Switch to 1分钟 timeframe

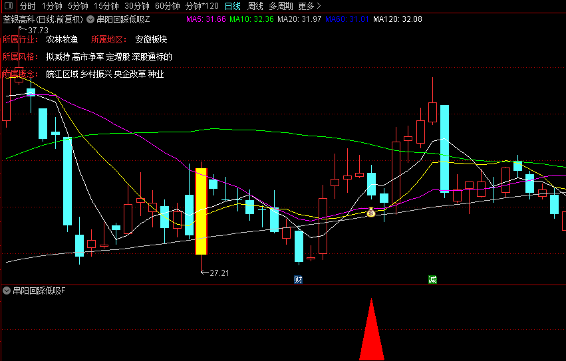[52, 6]
